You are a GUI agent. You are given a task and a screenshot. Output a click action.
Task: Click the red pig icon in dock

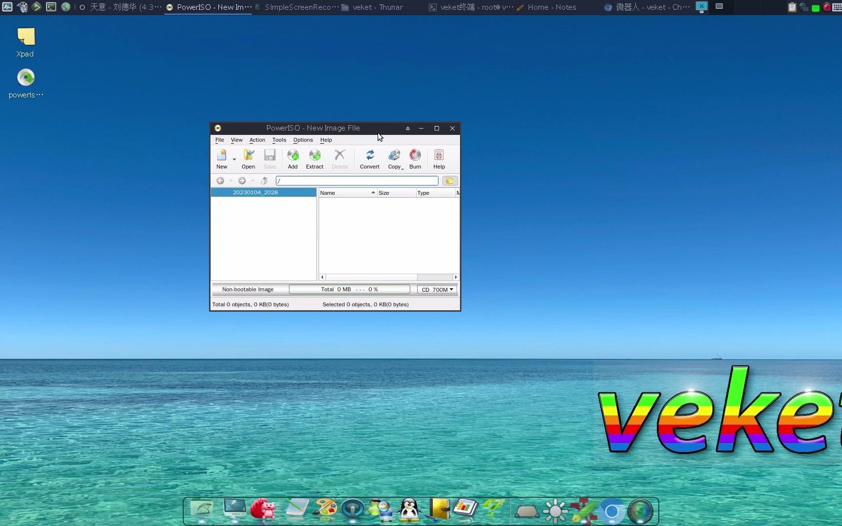coord(264,509)
